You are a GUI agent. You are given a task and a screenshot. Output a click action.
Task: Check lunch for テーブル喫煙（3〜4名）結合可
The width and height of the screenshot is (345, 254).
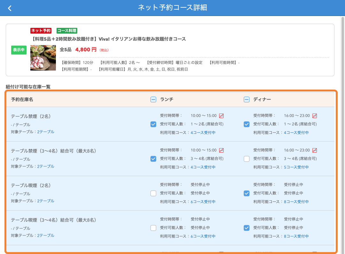click(153, 228)
